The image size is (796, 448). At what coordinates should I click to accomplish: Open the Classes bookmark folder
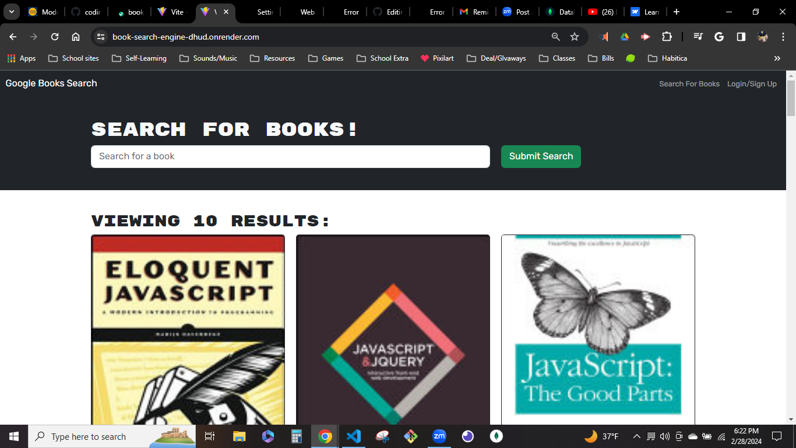pyautogui.click(x=557, y=58)
